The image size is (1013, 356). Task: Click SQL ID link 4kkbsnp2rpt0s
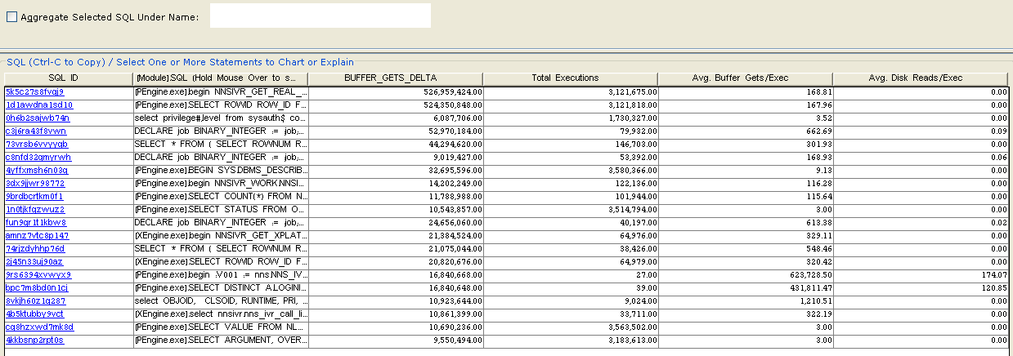click(x=34, y=340)
